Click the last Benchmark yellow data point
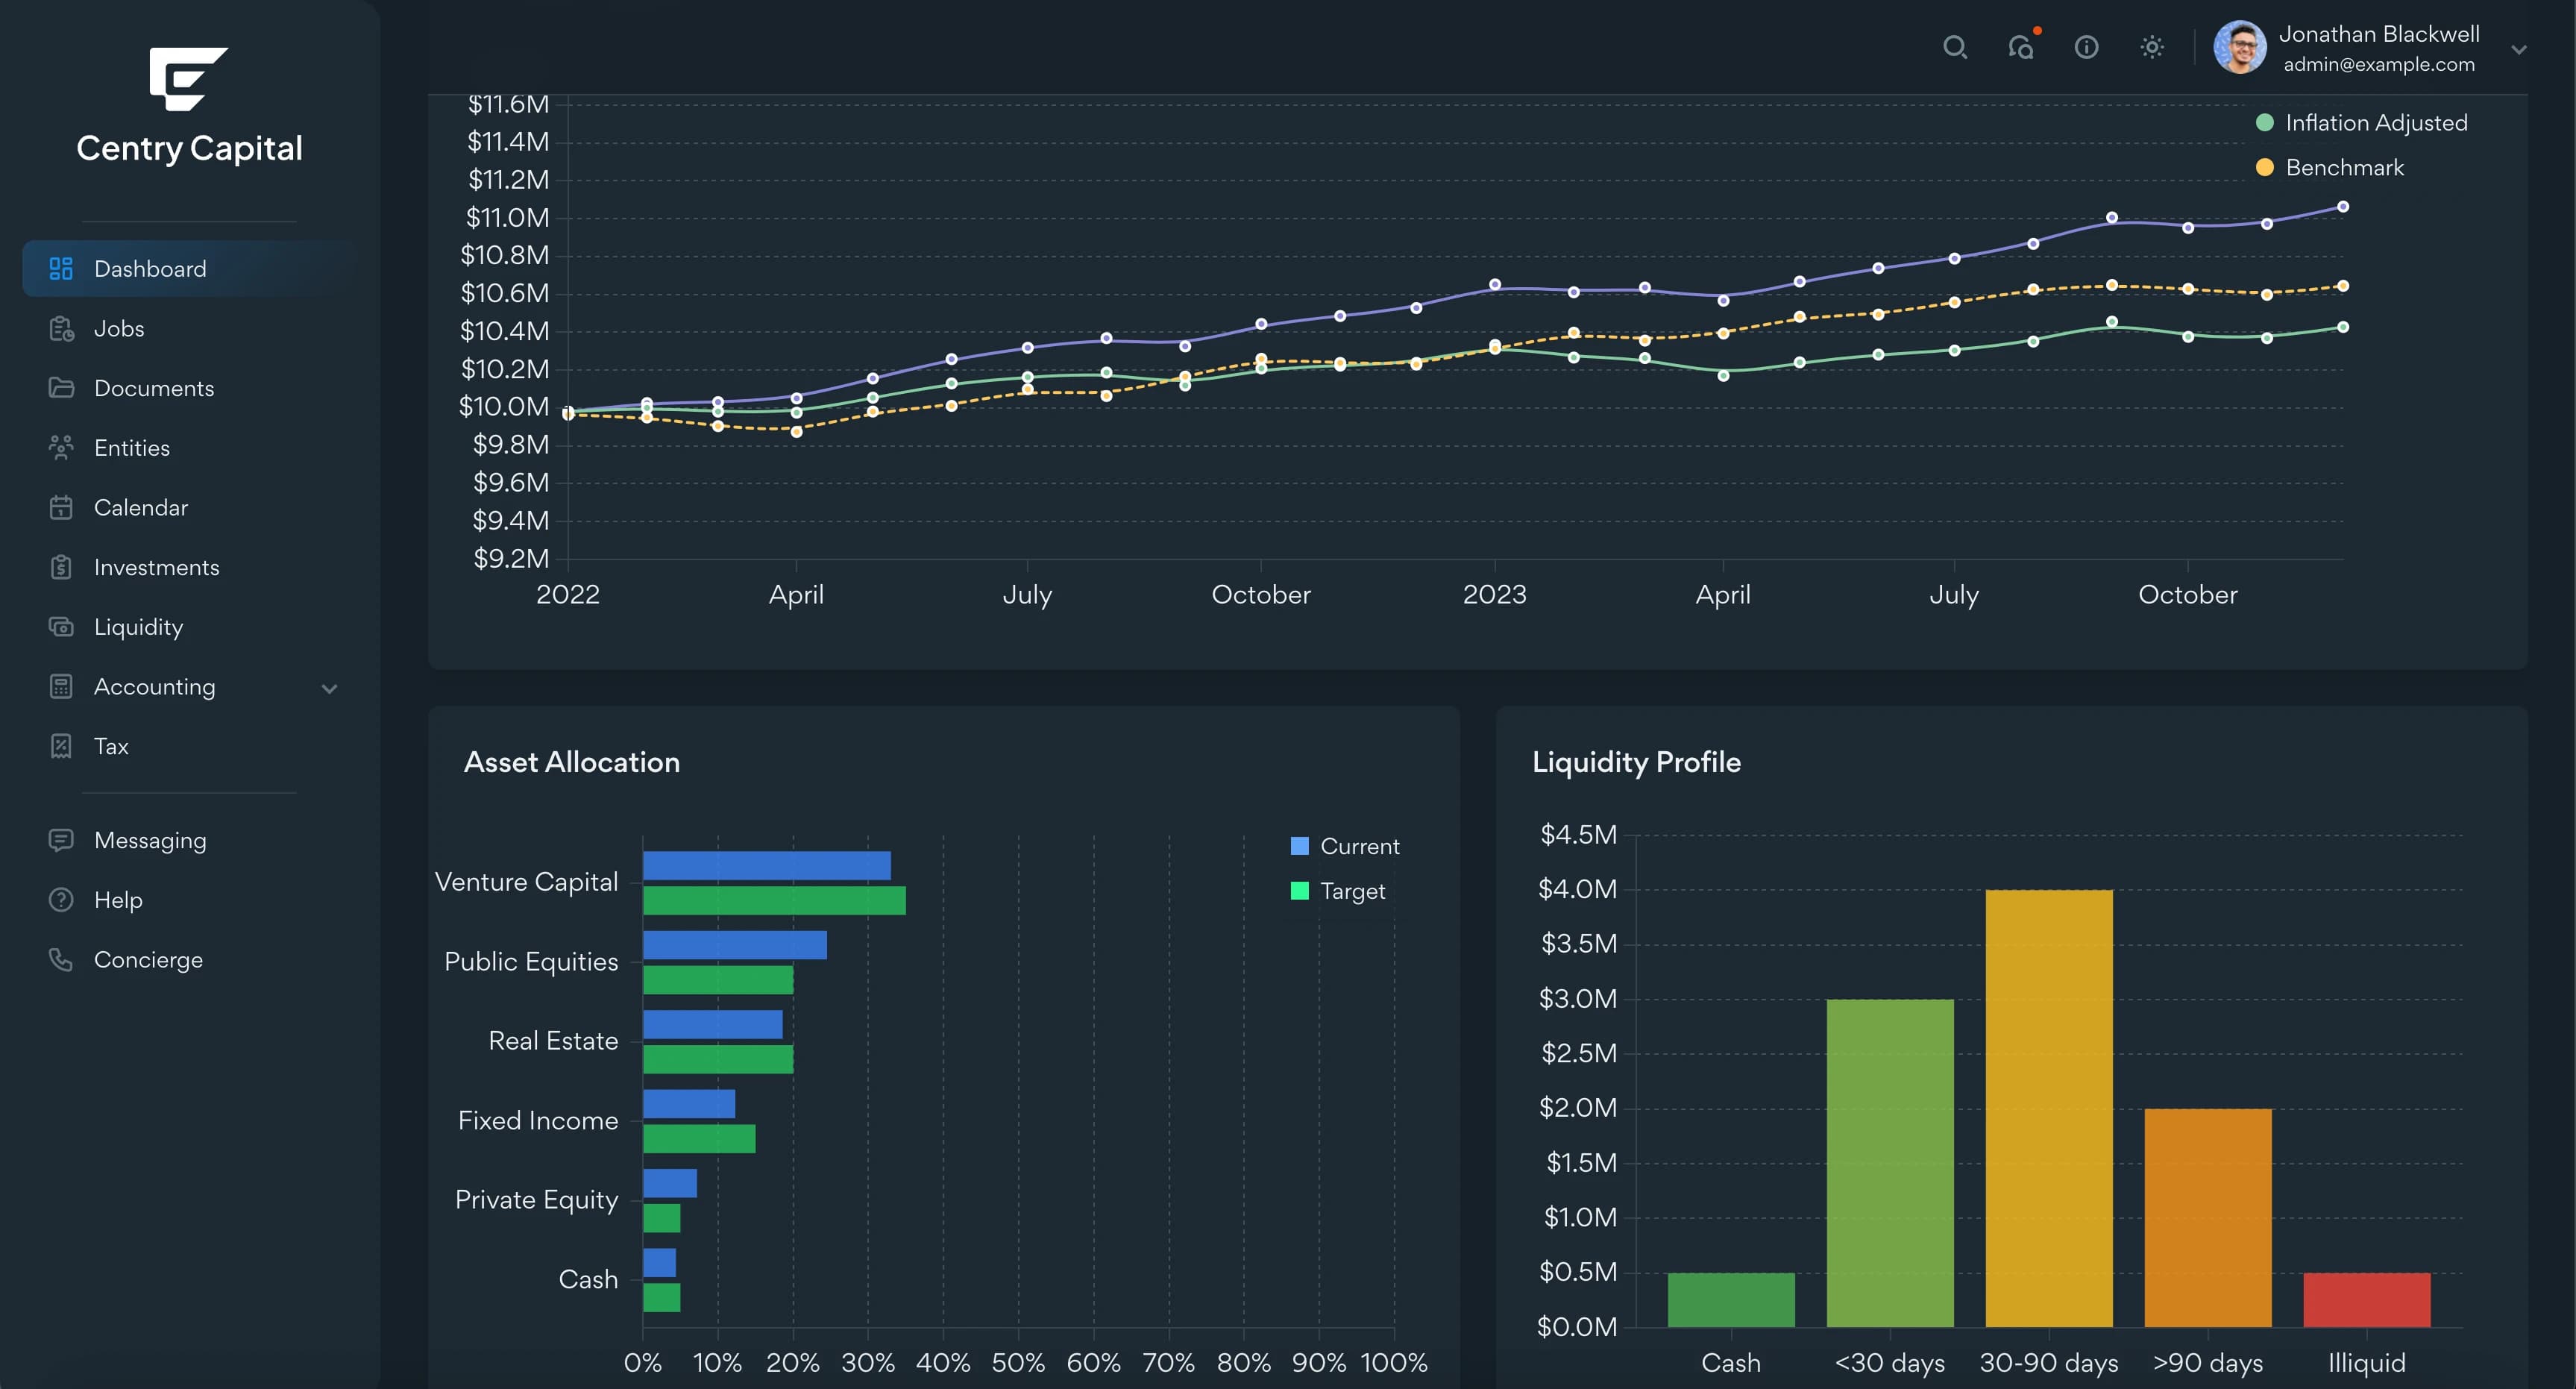This screenshot has width=2576, height=1389. 2343,286
